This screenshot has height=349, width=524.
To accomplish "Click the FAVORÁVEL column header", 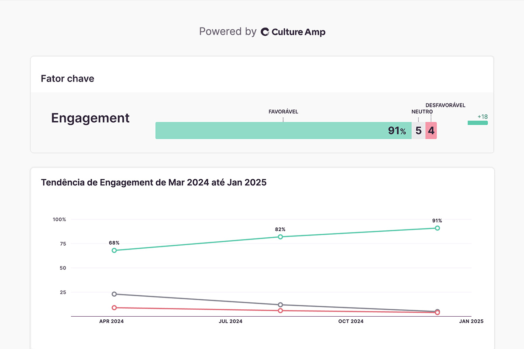I will coord(283,112).
